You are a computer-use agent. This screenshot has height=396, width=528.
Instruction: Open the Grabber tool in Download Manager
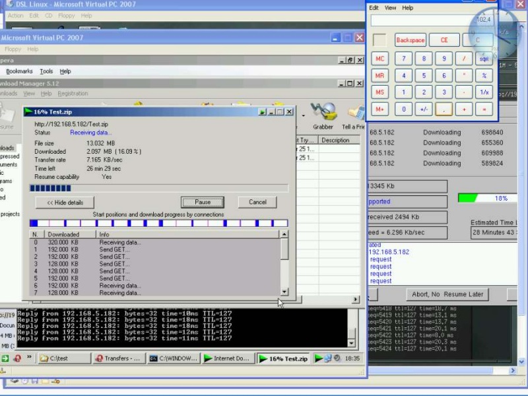coord(323,111)
